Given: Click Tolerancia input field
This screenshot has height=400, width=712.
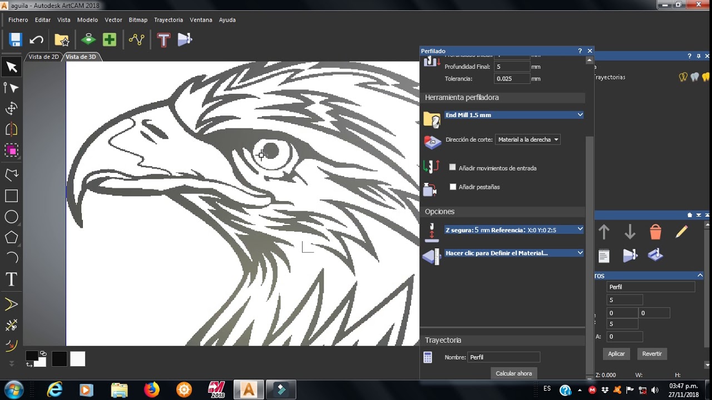Looking at the screenshot, I should [512, 79].
